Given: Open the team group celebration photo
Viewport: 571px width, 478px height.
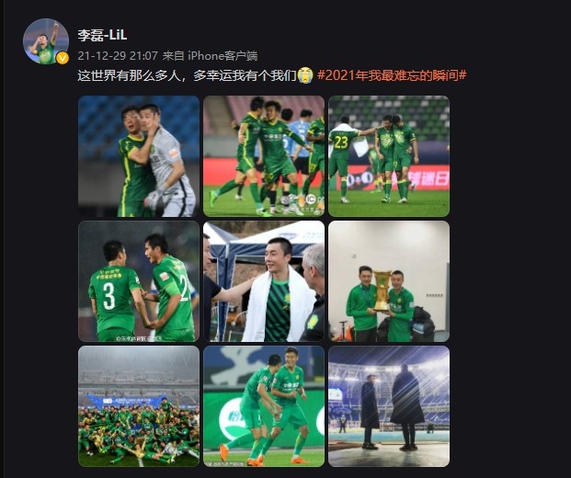Looking at the screenshot, I should pos(139,406).
